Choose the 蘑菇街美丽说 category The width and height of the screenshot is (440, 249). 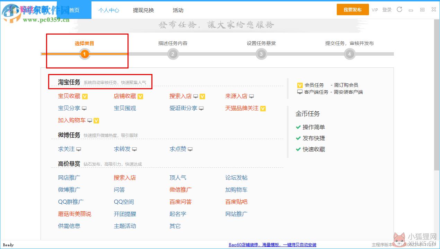(x=74, y=214)
